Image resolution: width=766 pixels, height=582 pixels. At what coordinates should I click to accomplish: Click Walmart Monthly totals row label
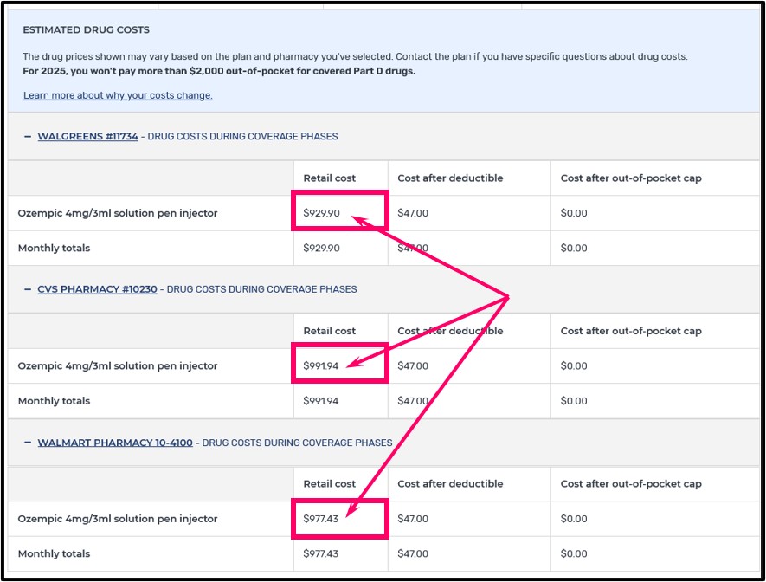pyautogui.click(x=54, y=554)
